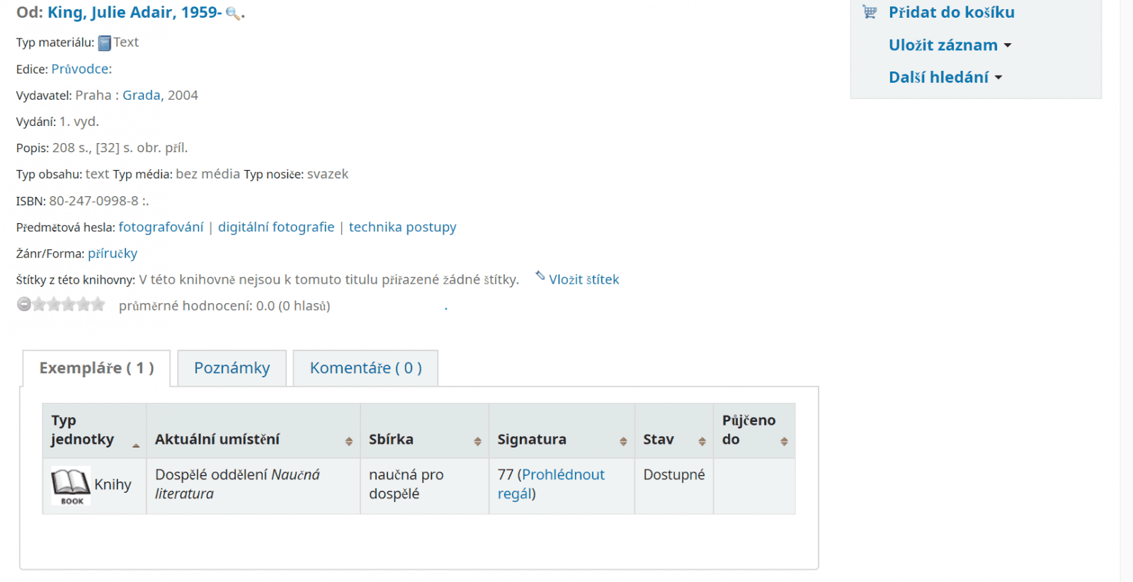Expand the Další hledání dropdown
This screenshot has height=582, width=1133.
pyautogui.click(x=945, y=77)
